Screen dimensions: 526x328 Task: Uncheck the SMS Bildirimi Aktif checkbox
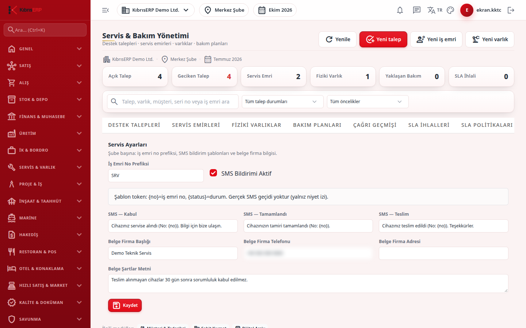[213, 173]
